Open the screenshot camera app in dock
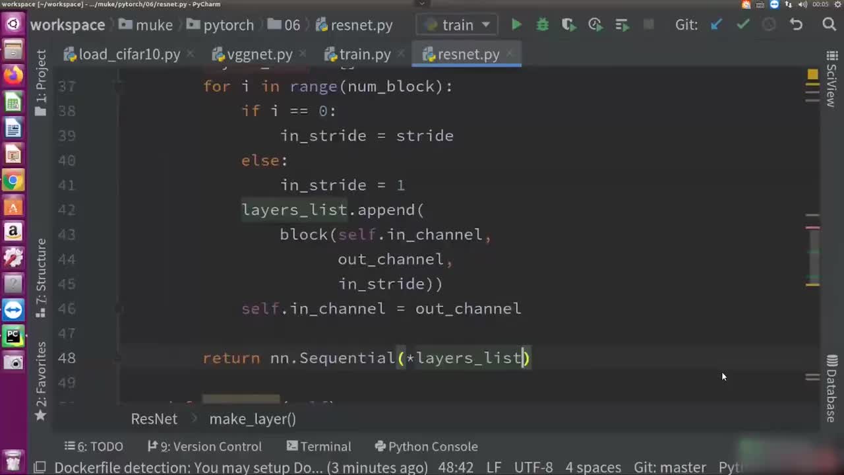This screenshot has width=844, height=475. [x=13, y=362]
